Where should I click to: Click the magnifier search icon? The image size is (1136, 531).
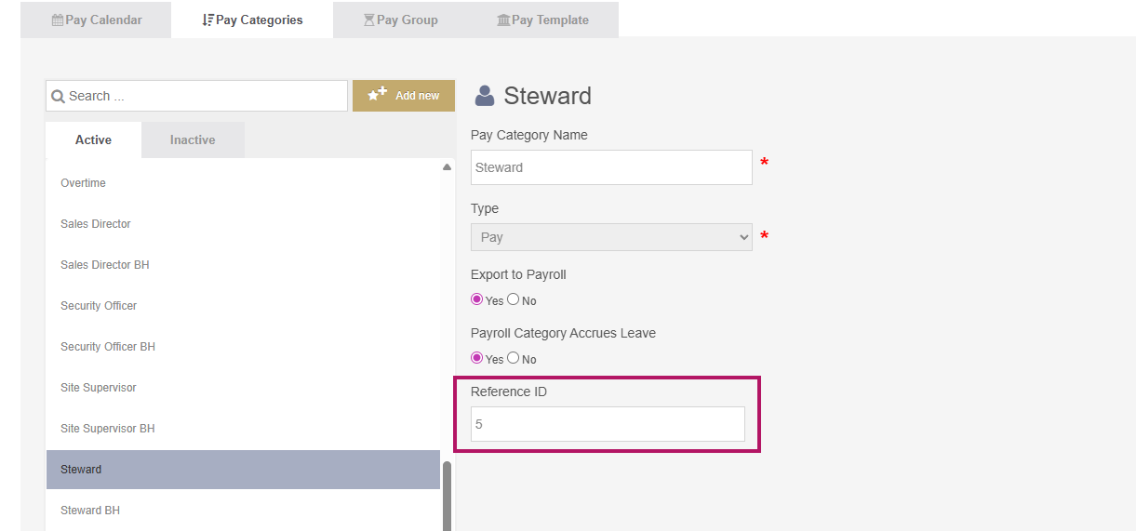(x=58, y=96)
